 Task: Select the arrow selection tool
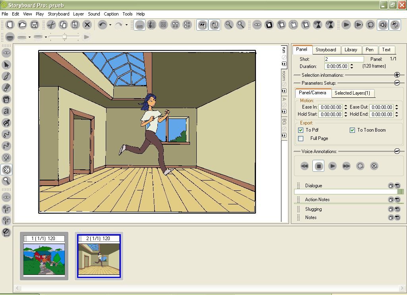point(6,64)
